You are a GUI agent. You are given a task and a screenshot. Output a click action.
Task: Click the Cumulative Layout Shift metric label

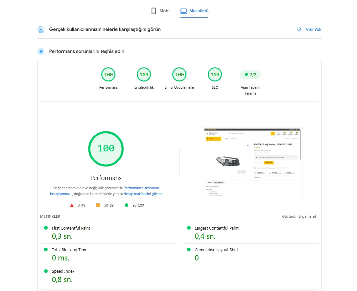pos(216,250)
